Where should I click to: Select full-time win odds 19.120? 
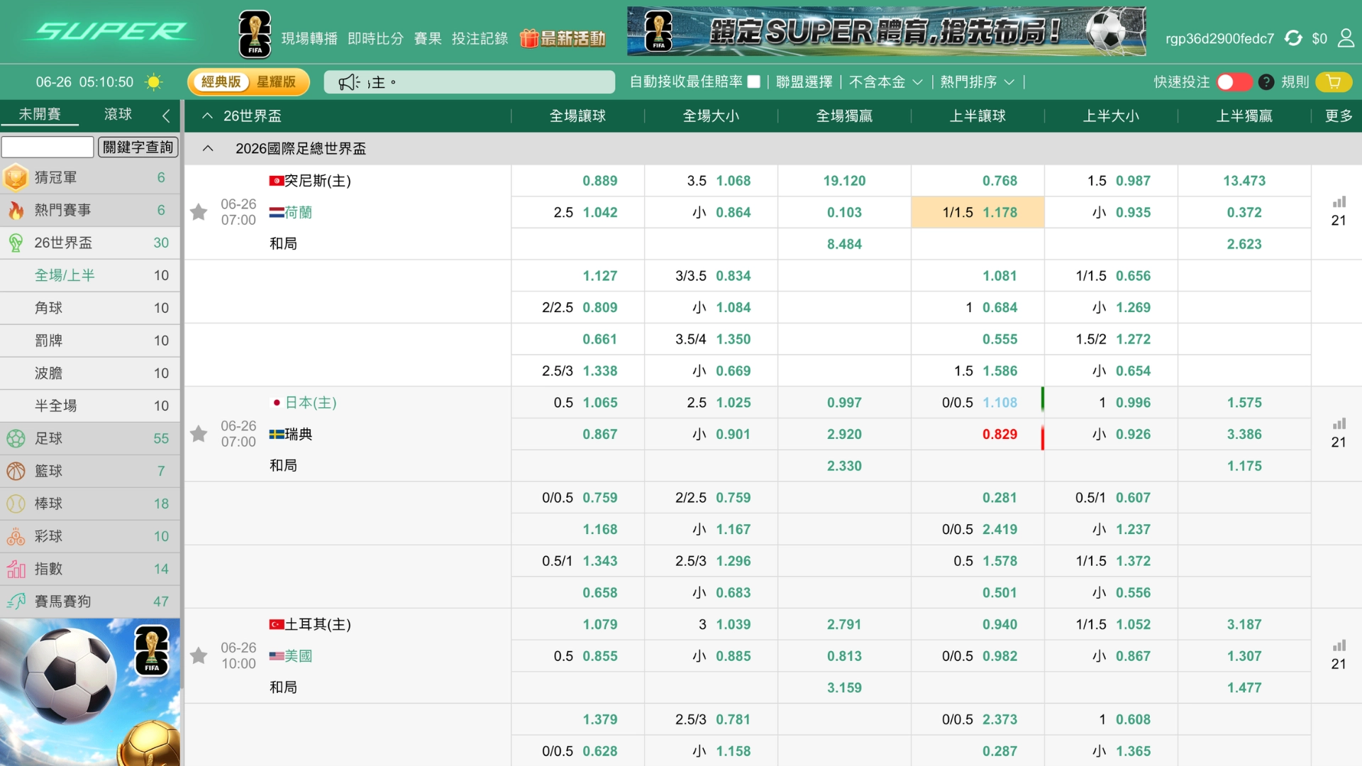pyautogui.click(x=844, y=181)
